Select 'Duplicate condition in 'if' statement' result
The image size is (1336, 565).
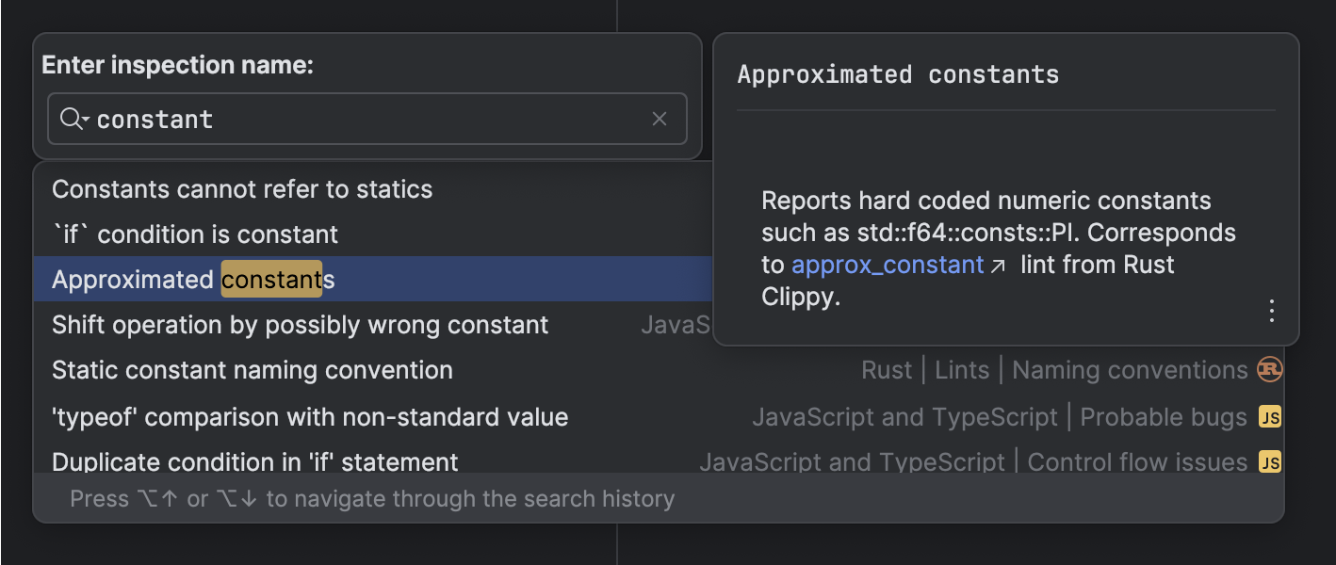255,462
